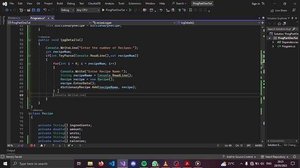The width and height of the screenshot is (300, 168).
Task: Open VLC media player on taskbar
Action: (x=165, y=164)
